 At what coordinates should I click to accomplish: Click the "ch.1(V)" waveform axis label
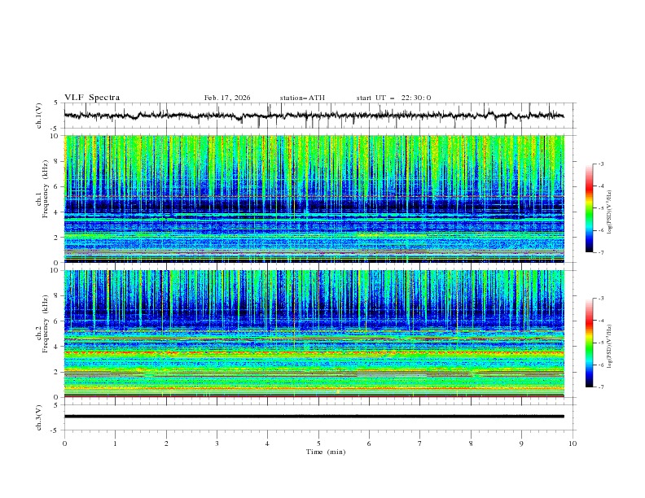click(x=39, y=116)
